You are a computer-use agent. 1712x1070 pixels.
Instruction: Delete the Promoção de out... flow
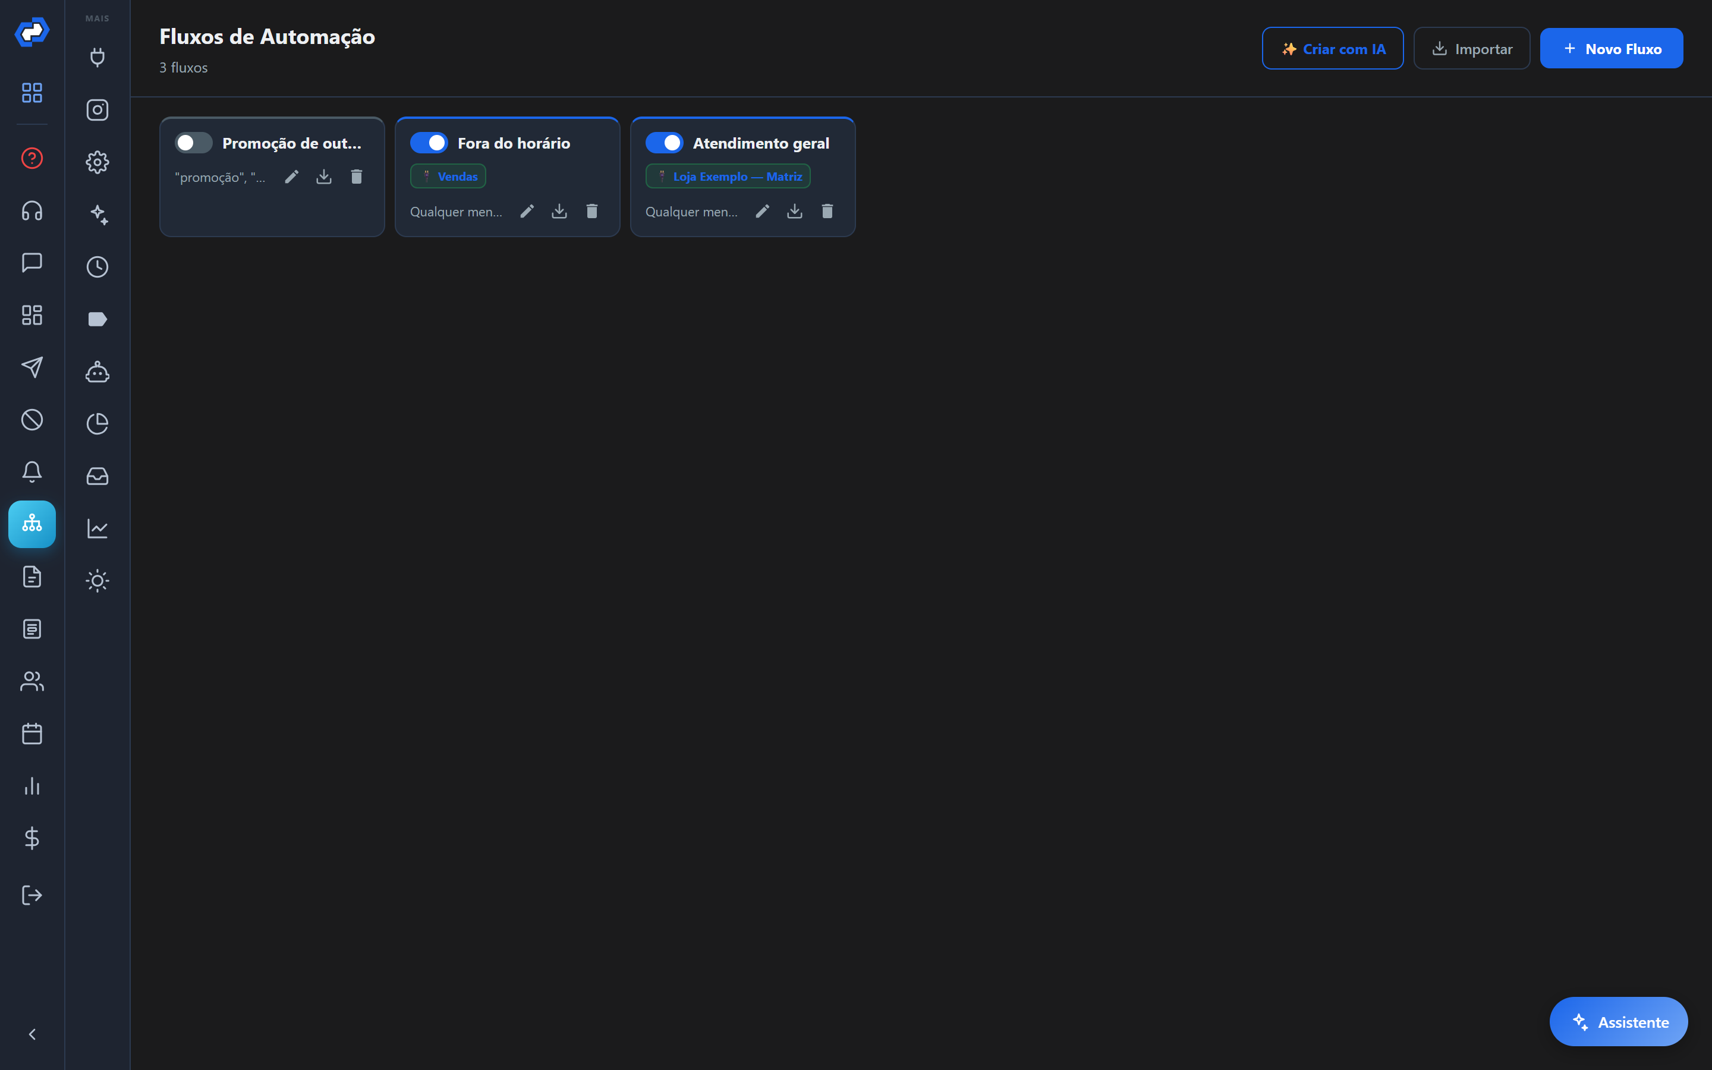[x=357, y=177]
